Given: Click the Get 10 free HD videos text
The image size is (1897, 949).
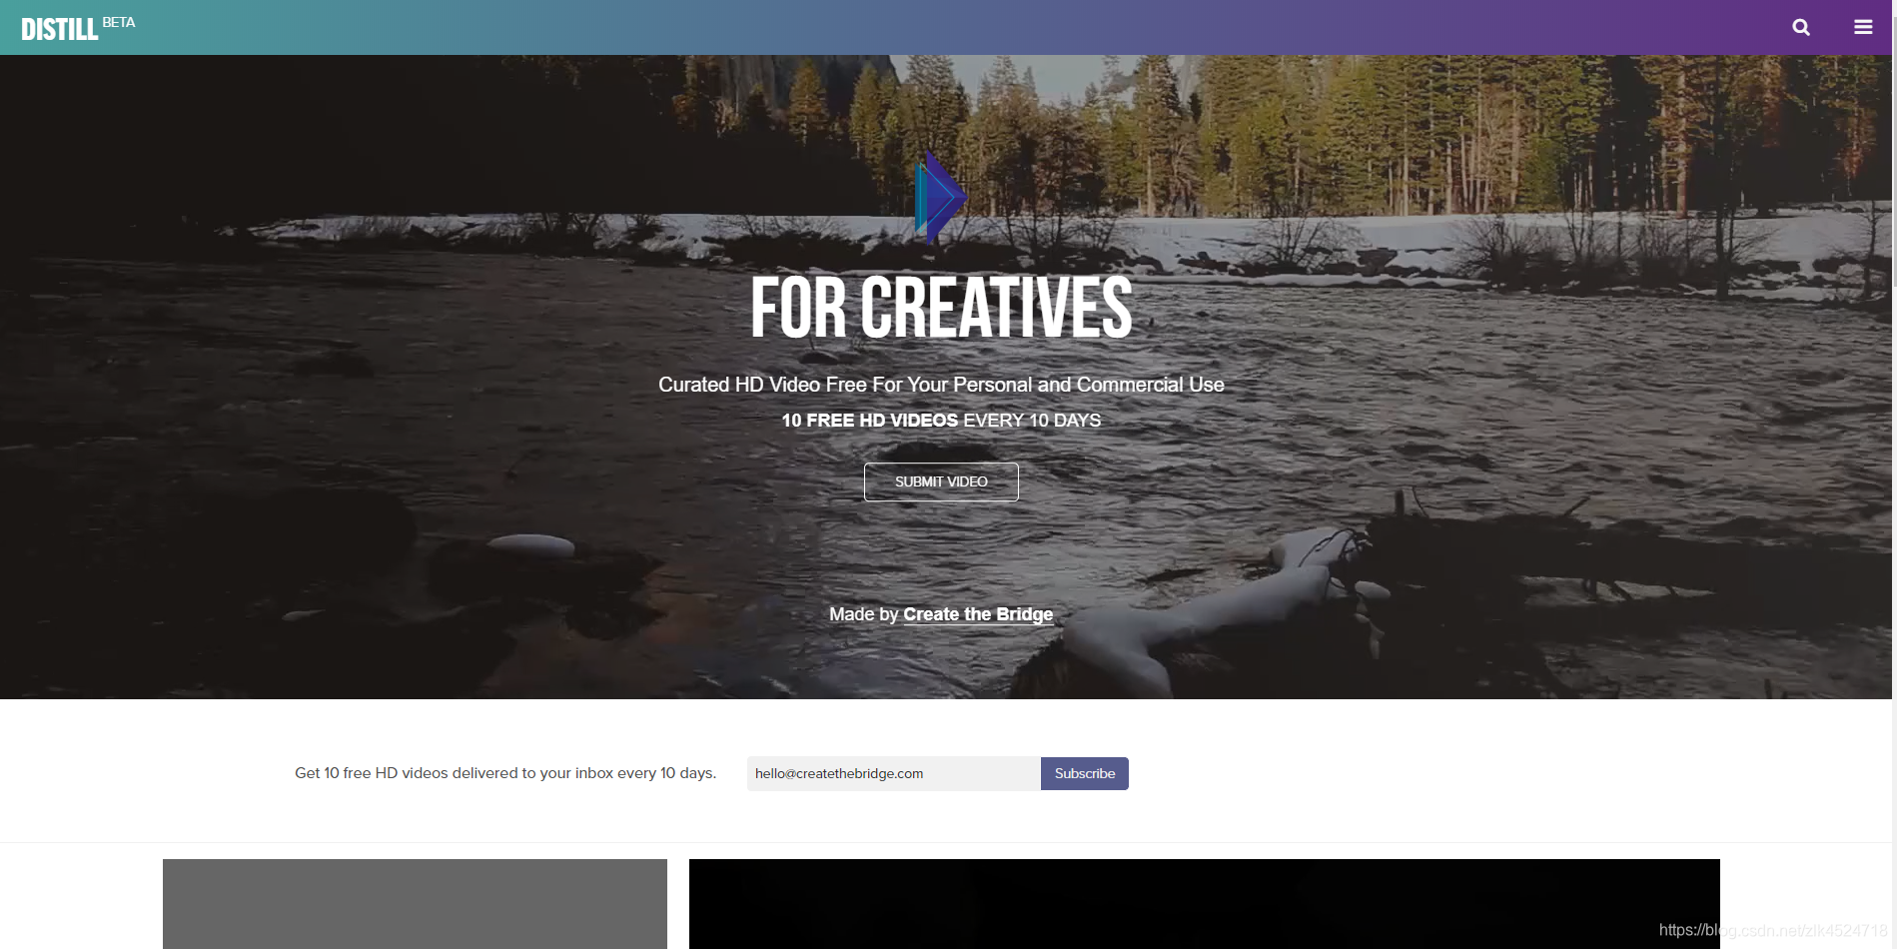Looking at the screenshot, I should 505,773.
